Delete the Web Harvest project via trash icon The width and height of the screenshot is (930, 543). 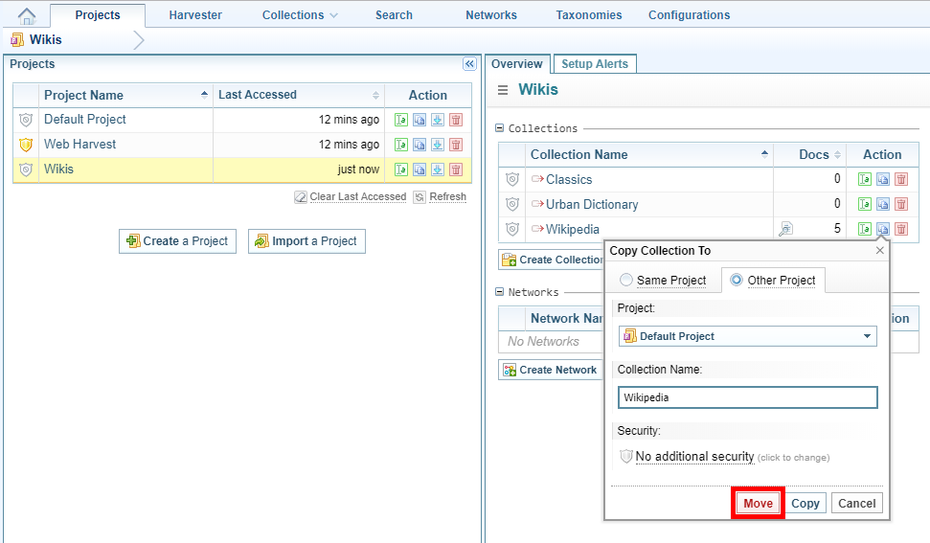456,145
